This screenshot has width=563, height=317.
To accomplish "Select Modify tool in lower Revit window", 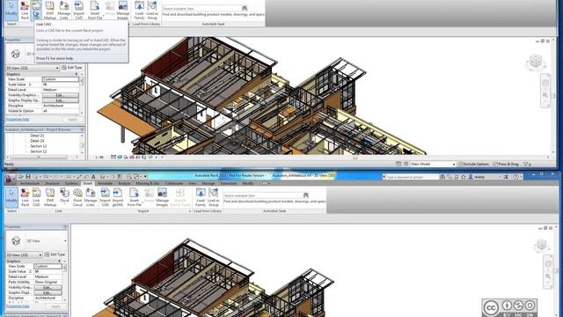I will (11, 197).
